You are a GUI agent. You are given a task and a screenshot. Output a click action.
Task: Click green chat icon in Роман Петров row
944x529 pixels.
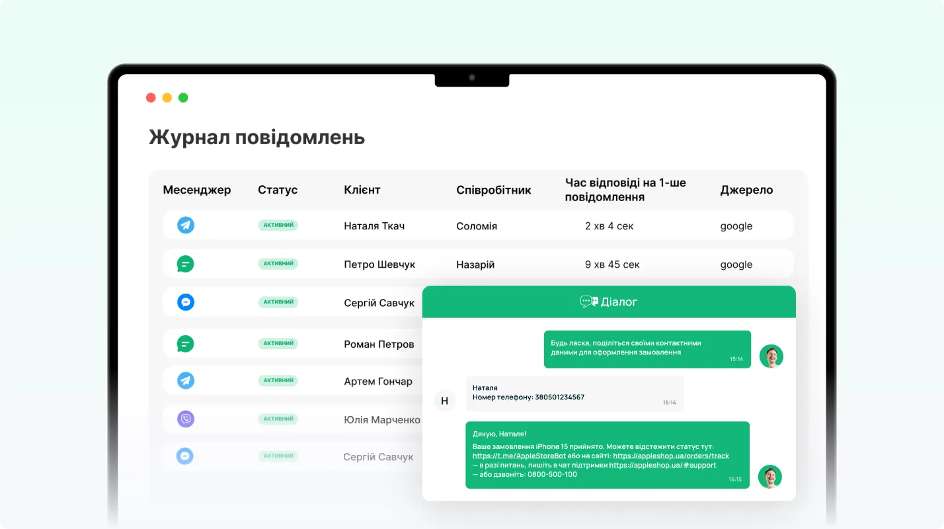click(186, 344)
